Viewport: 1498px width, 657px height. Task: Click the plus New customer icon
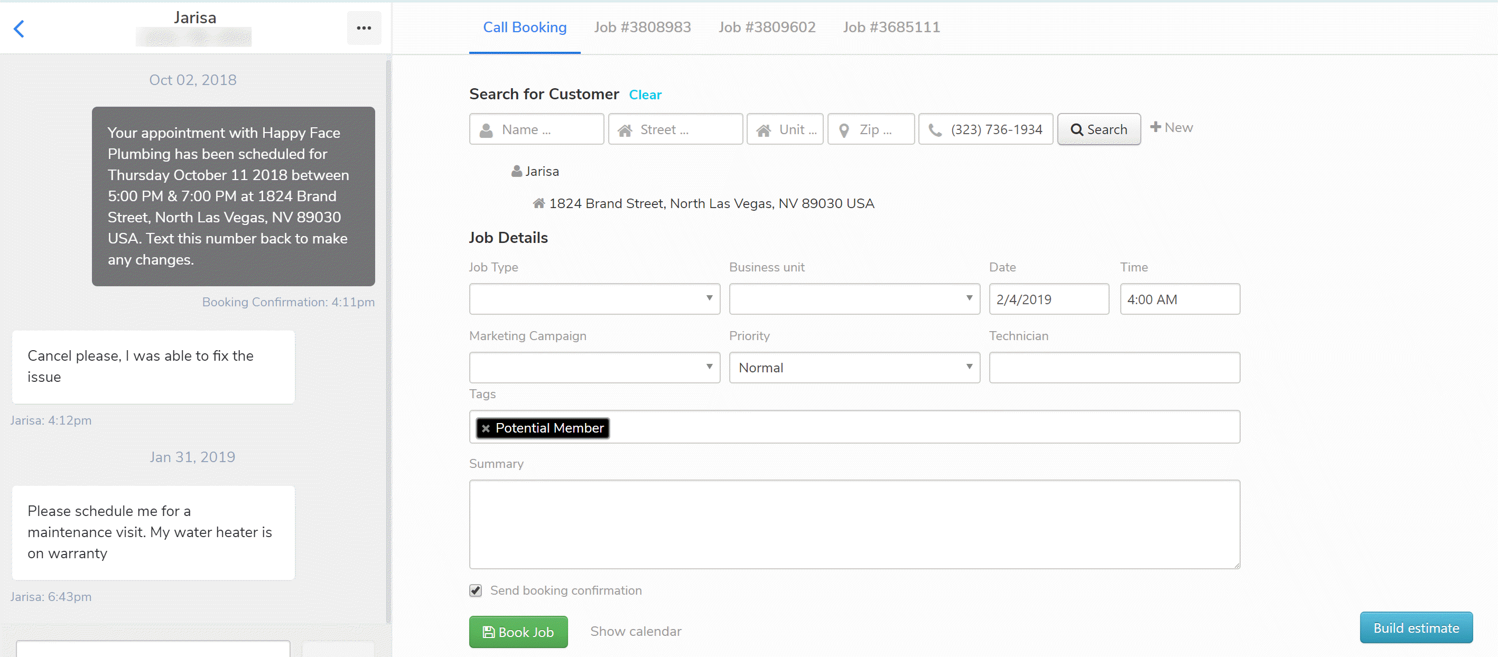pyautogui.click(x=1156, y=127)
